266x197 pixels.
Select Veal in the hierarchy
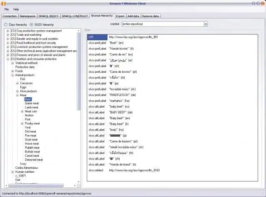pyautogui.click(x=28, y=128)
